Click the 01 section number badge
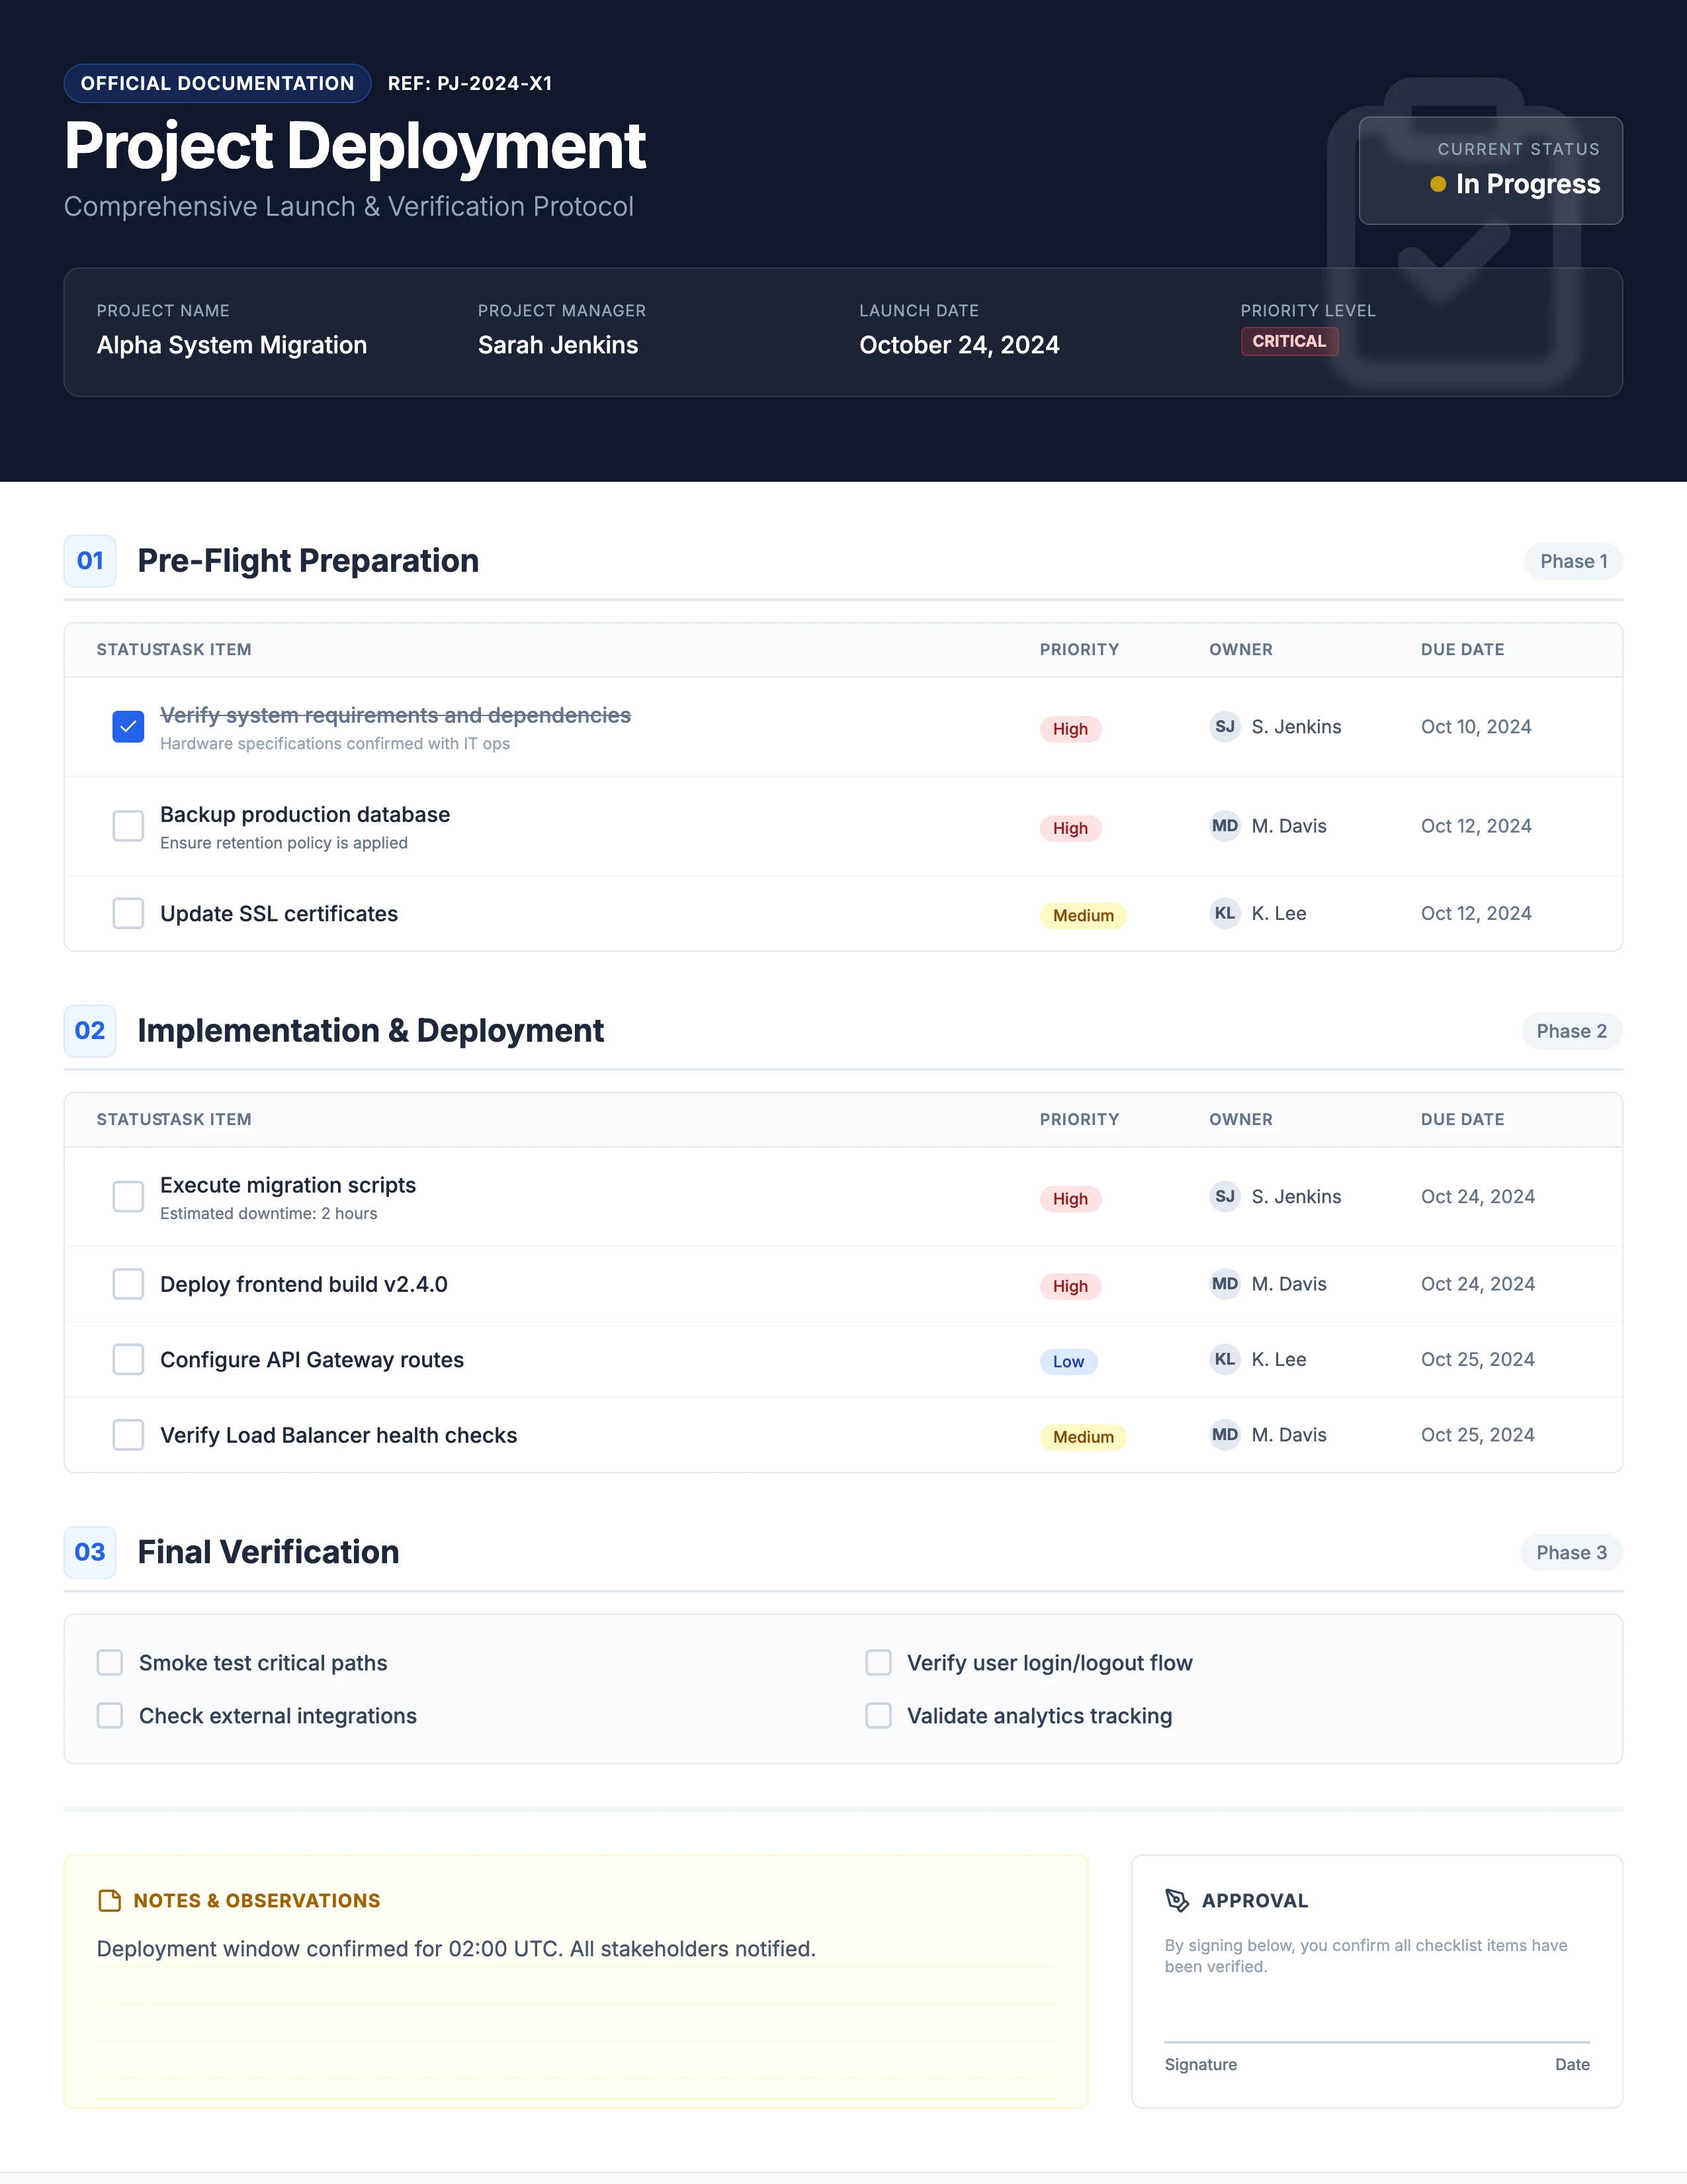Viewport: 1687px width, 2184px height. [x=90, y=561]
